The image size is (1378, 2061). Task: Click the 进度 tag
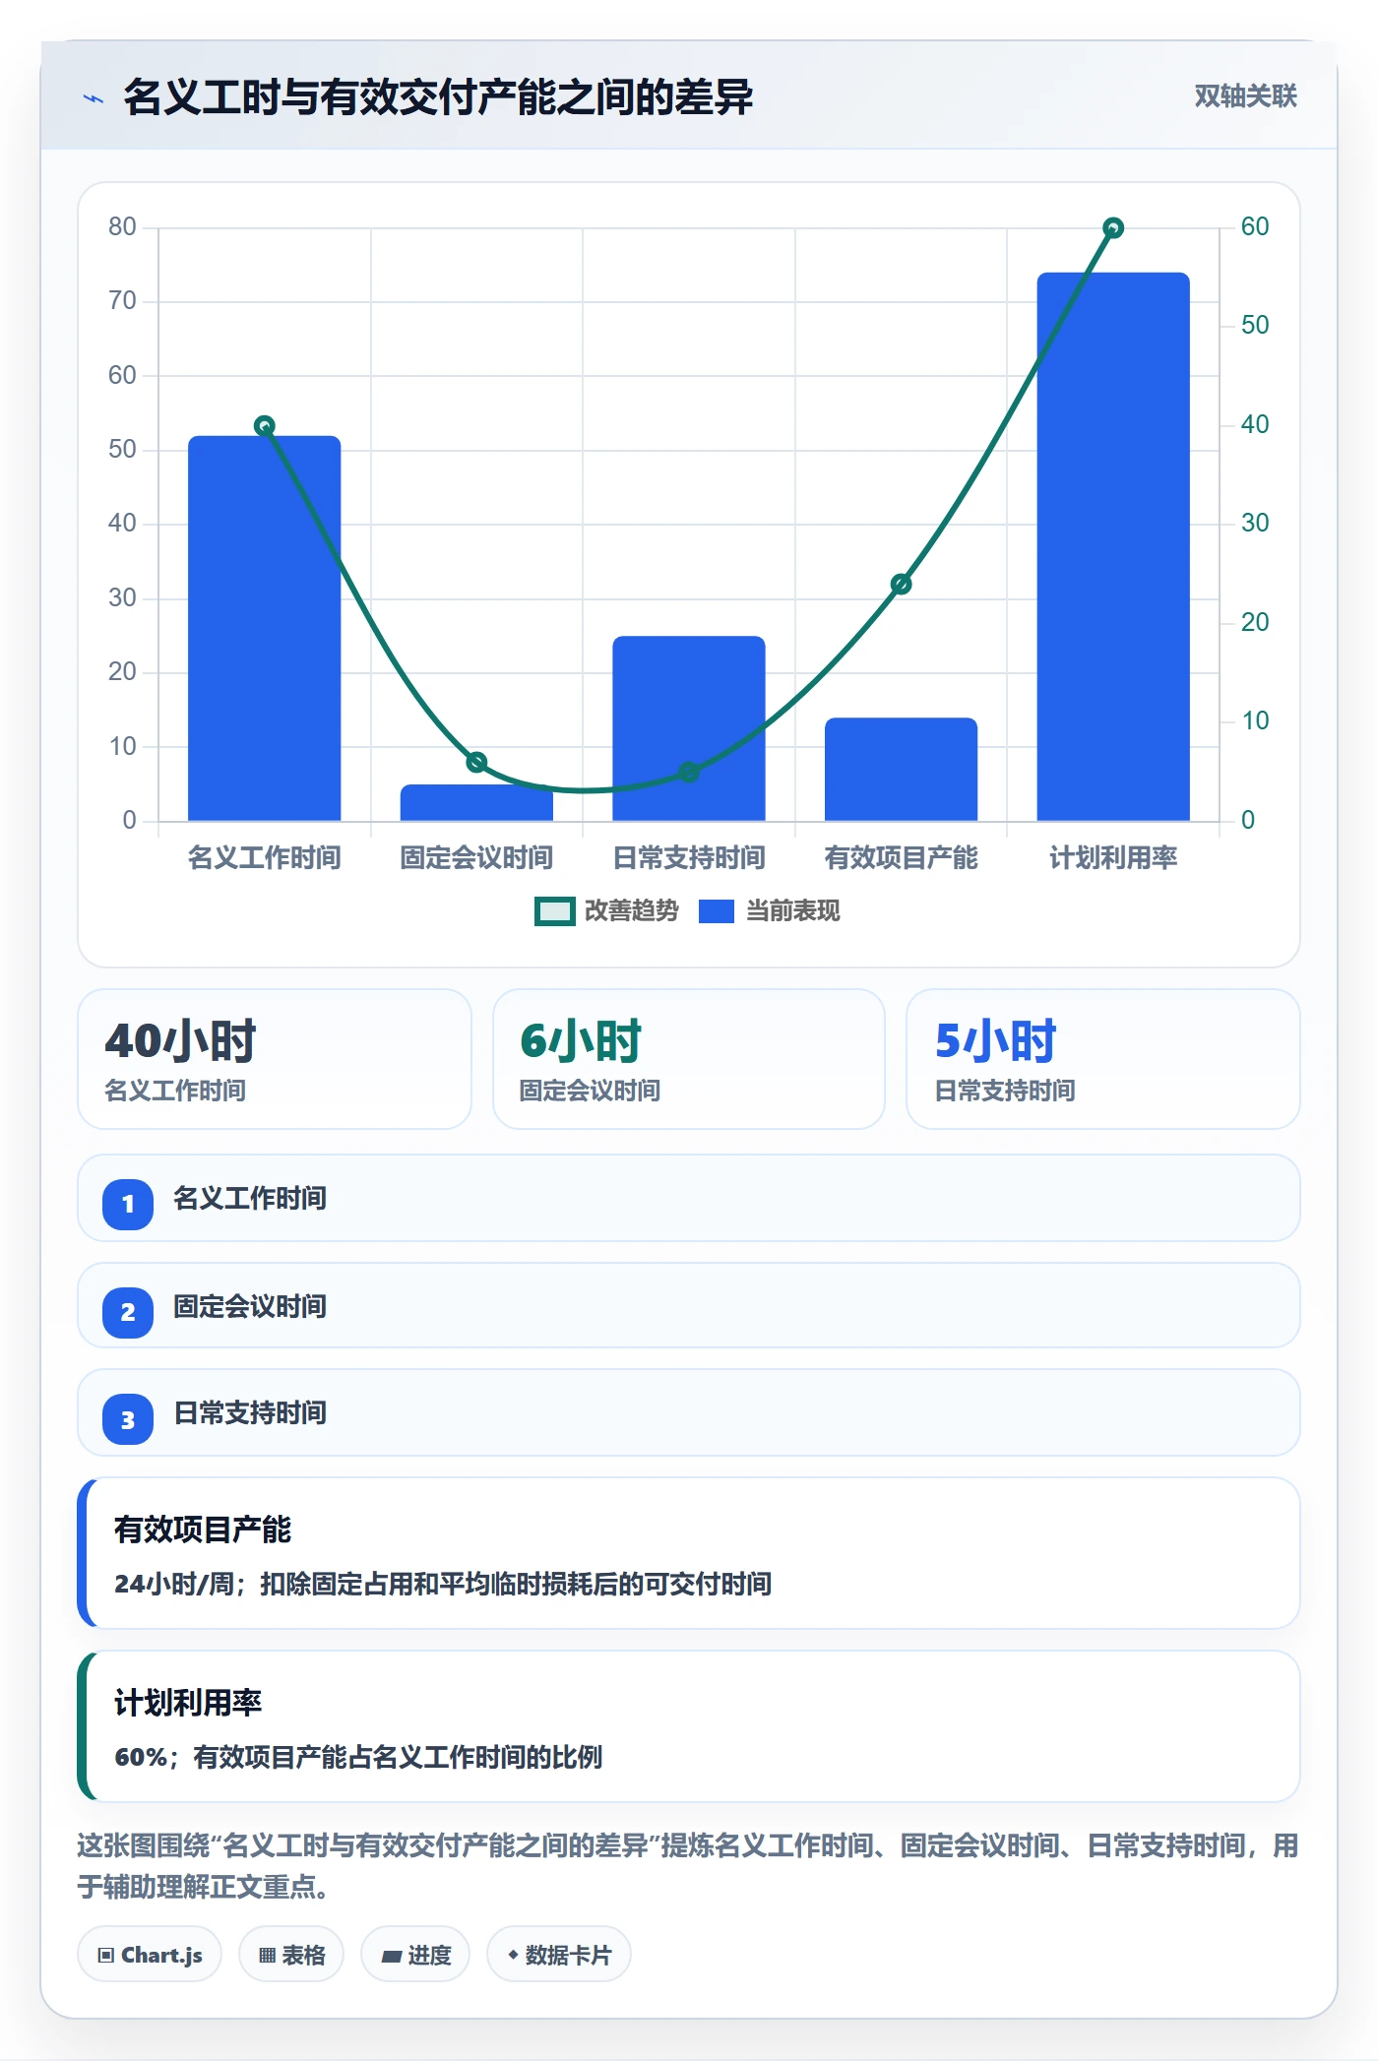[x=415, y=1955]
